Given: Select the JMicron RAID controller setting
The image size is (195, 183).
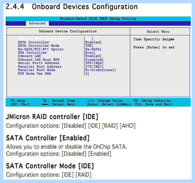Looking at the screenshot, I should point(42,39).
